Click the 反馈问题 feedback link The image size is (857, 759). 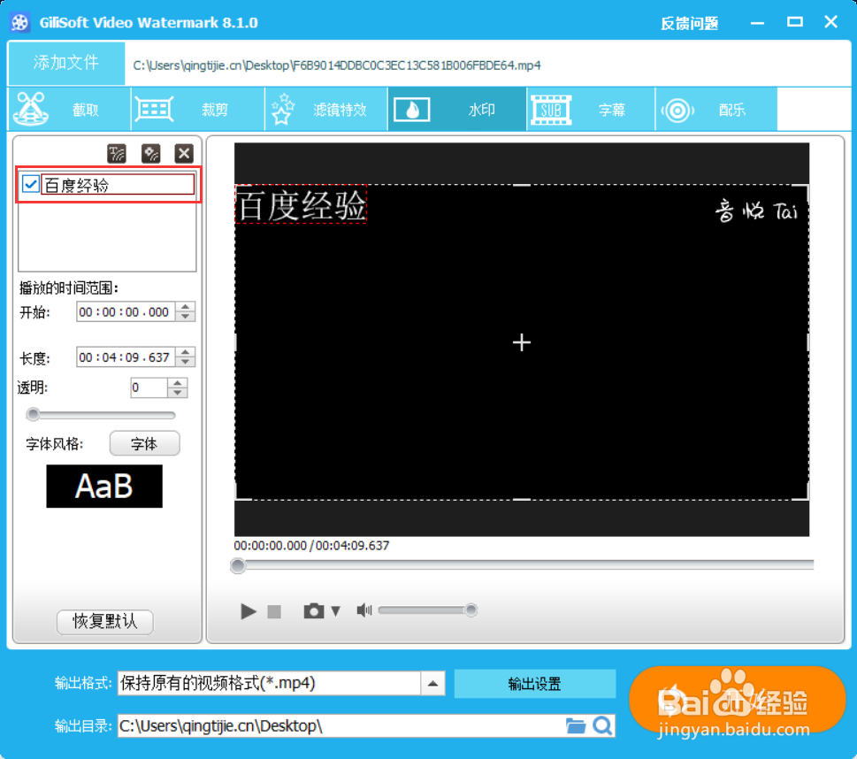[x=689, y=23]
